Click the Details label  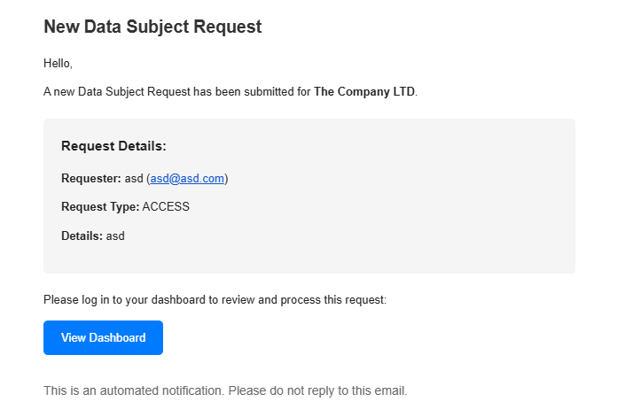coord(82,236)
